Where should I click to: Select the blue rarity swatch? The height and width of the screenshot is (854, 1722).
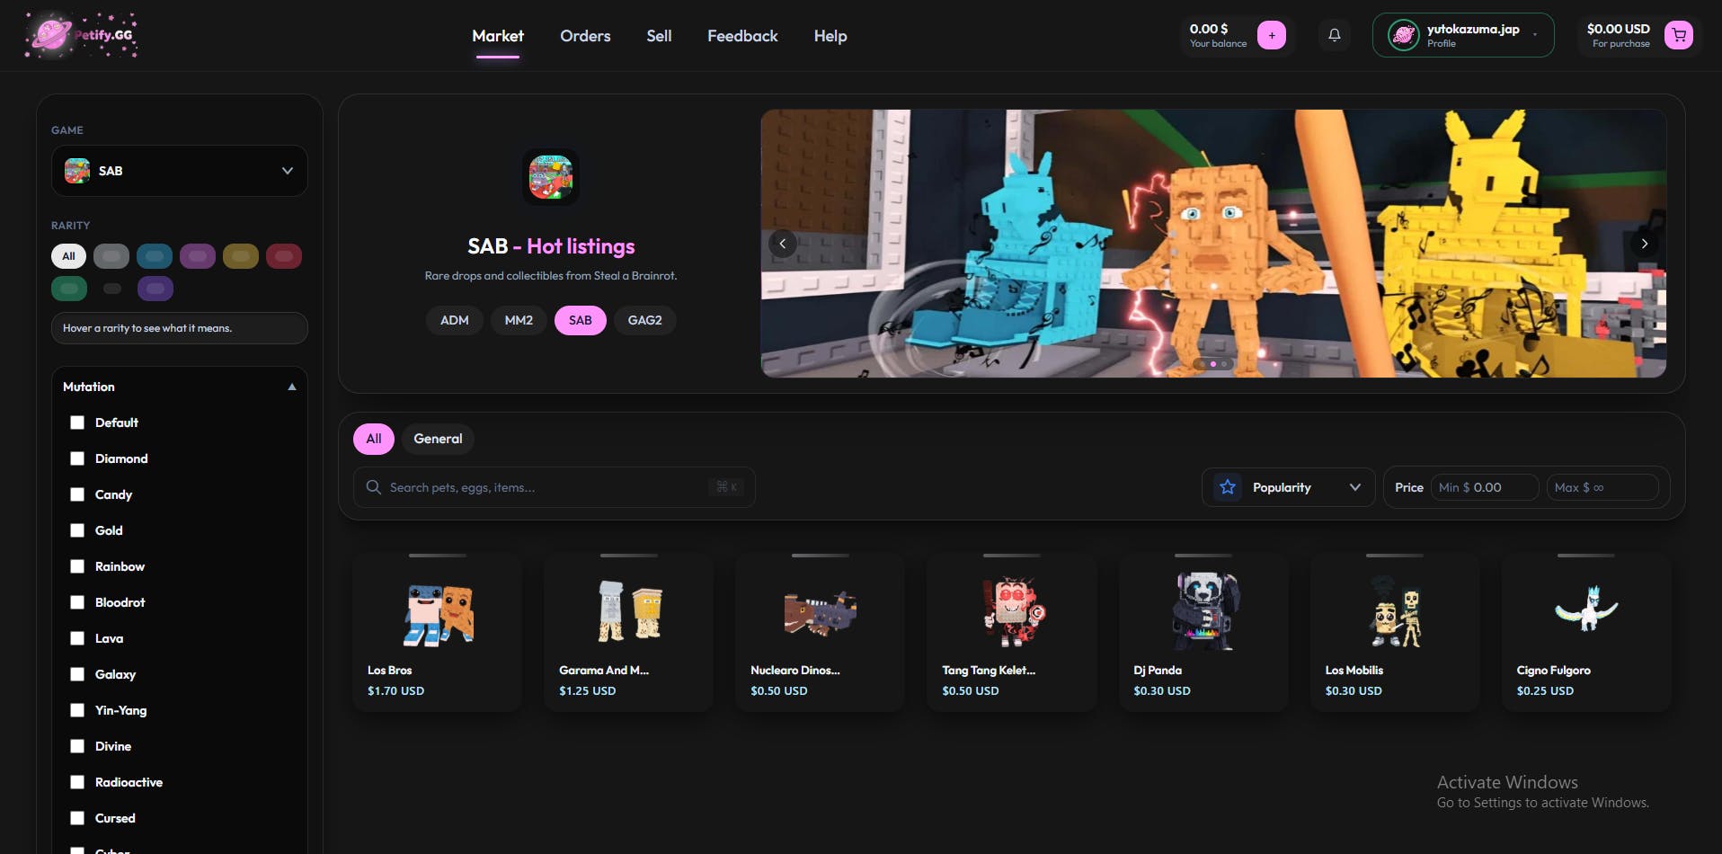point(155,256)
